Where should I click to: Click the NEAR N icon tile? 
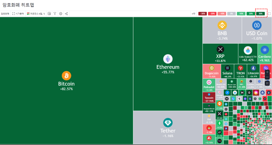point(227,99)
